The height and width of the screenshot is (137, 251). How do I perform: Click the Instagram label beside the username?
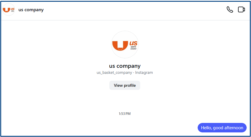click(144, 73)
